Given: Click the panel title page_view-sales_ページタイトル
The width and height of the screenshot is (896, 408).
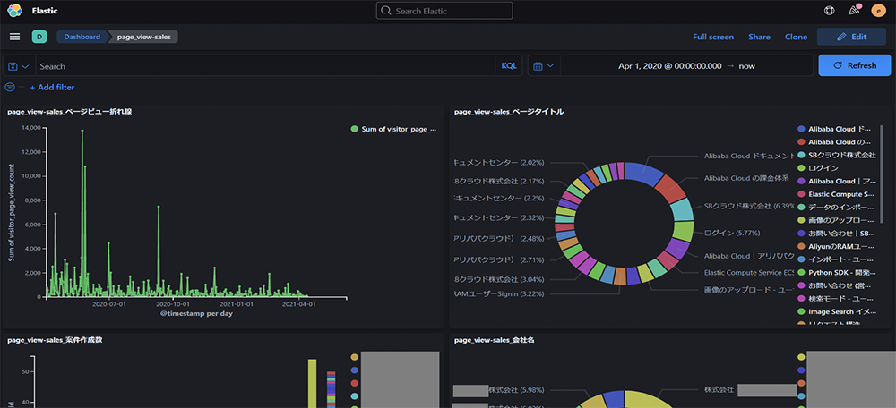Looking at the screenshot, I should coord(509,113).
